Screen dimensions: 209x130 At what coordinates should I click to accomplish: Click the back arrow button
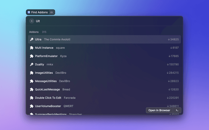click(32, 21)
